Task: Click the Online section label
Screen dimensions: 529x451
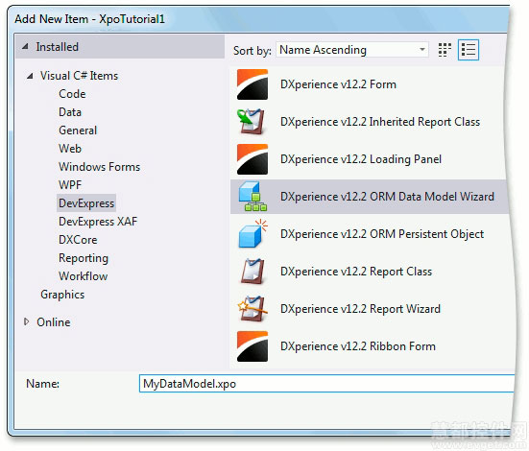Action: (x=54, y=322)
